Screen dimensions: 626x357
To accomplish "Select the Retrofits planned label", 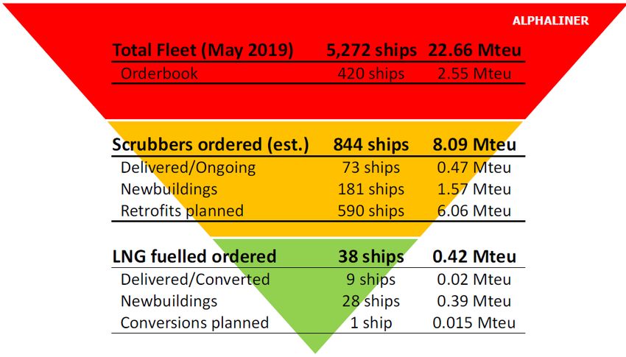I will (x=182, y=211).
